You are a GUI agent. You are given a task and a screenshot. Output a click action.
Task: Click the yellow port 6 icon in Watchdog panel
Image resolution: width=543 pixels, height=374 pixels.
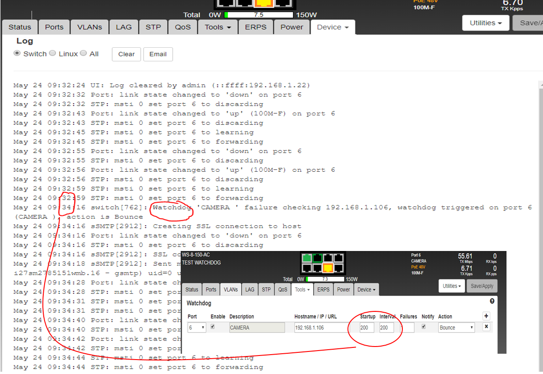point(328,269)
